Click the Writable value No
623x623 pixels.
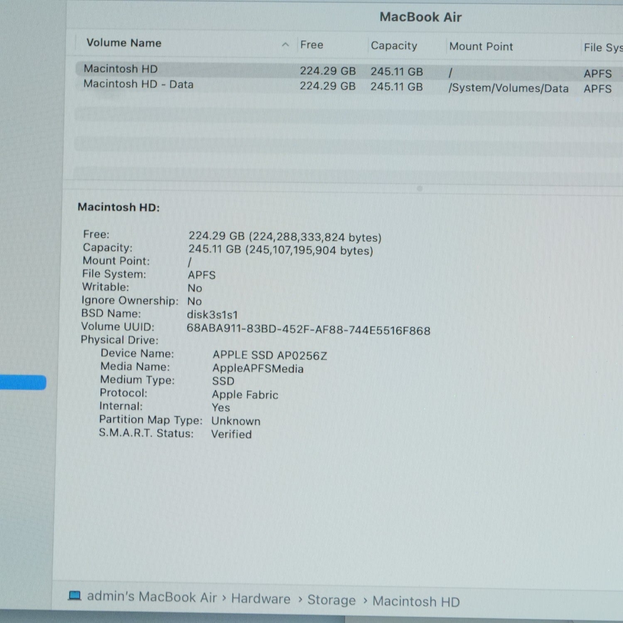click(x=195, y=288)
